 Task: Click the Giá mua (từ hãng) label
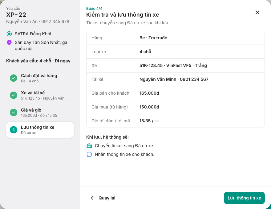pyautogui.click(x=110, y=107)
